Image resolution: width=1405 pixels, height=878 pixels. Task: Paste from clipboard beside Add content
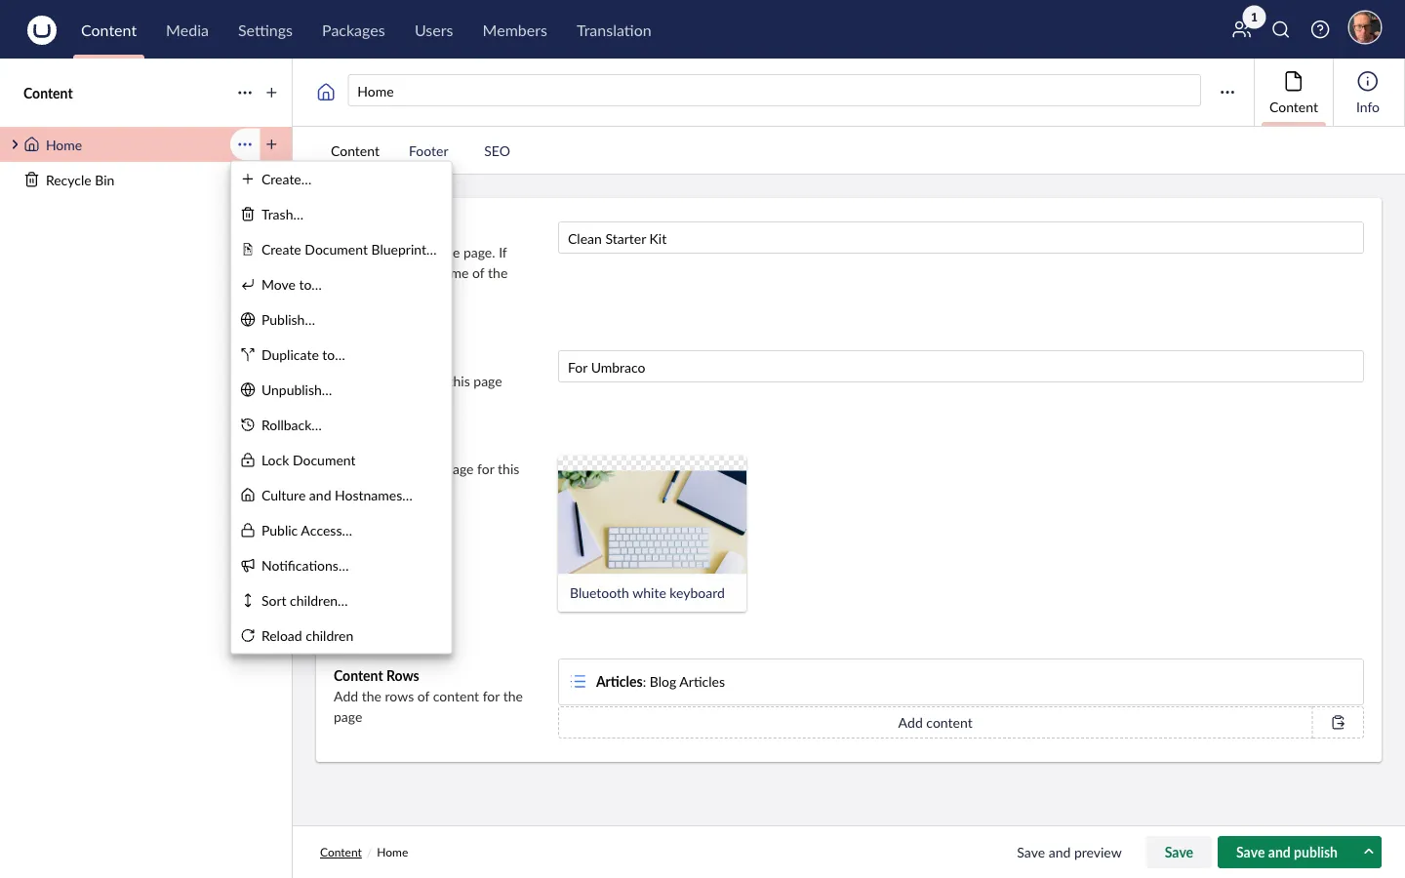click(1338, 722)
